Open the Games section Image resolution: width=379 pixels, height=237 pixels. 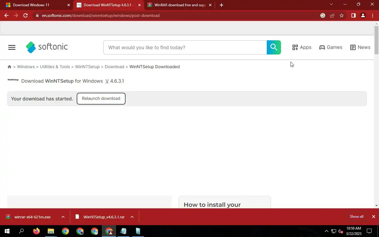point(331,47)
